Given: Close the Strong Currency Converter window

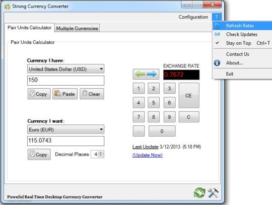Looking at the screenshot, I should coord(213,5).
